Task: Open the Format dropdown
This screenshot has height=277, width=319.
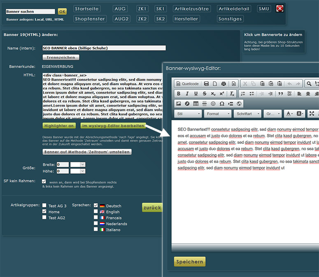Action: 218,114
